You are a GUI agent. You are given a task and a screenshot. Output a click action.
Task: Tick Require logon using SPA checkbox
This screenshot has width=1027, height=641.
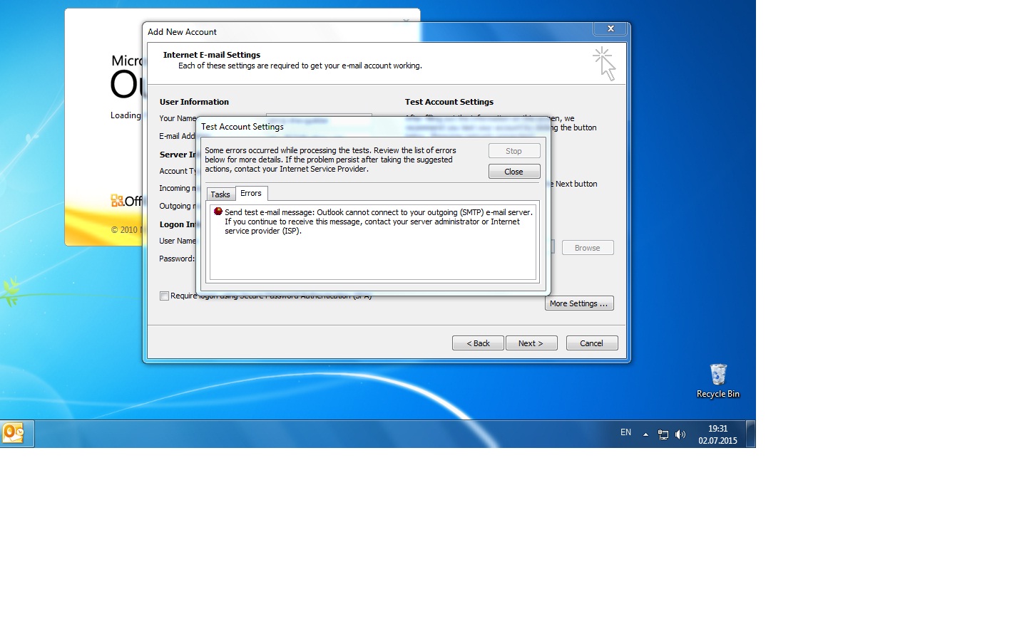click(x=164, y=296)
